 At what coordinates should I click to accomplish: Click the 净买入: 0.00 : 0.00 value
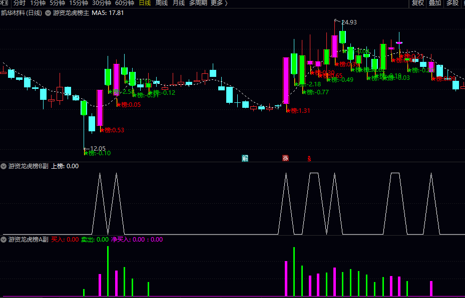coord(137,240)
